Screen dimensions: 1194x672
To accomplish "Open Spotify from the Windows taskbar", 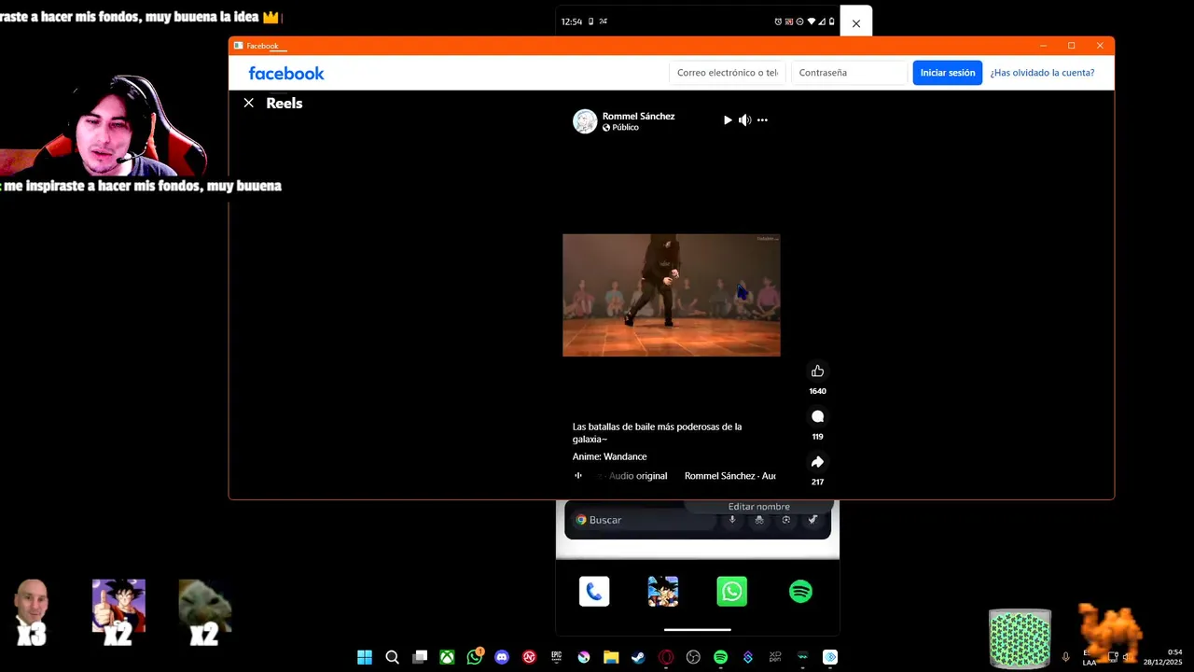I will 720,657.
